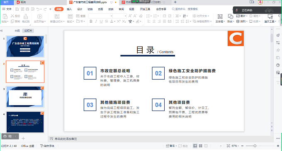Expand the Layout dropdown

point(70,21)
